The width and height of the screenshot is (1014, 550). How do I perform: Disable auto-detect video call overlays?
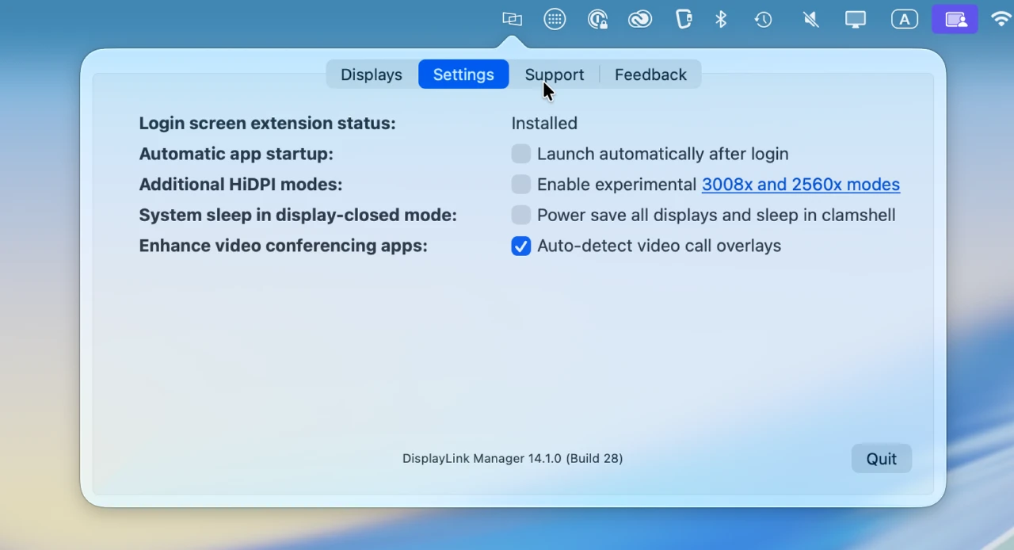click(520, 246)
